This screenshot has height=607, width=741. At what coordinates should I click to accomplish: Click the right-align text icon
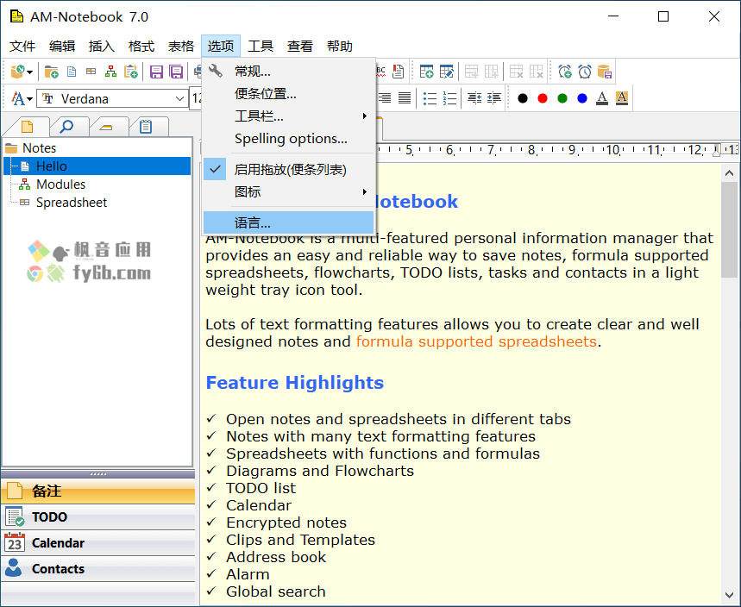pos(385,98)
